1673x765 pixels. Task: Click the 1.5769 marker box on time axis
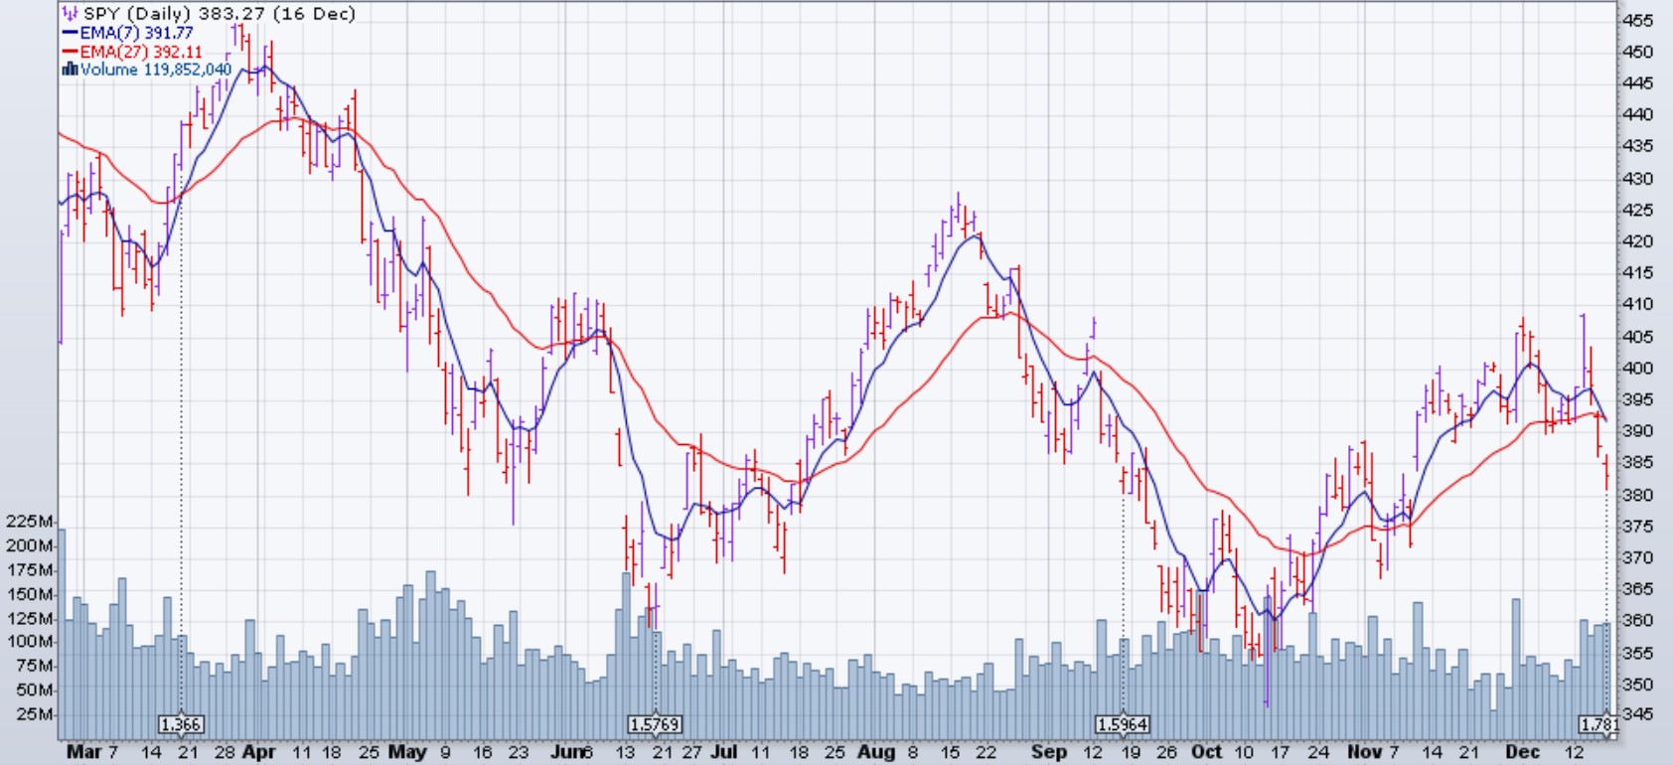[x=656, y=724]
